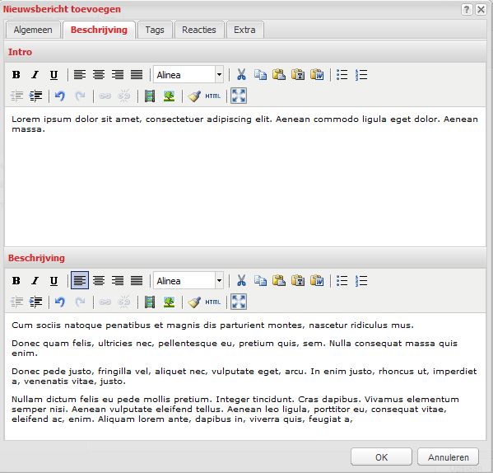Toggle Bold in Intro toolbar
The width and height of the screenshot is (493, 473).
(16, 75)
